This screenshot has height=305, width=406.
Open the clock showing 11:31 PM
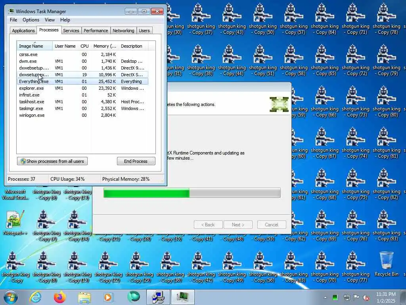pos(386,297)
